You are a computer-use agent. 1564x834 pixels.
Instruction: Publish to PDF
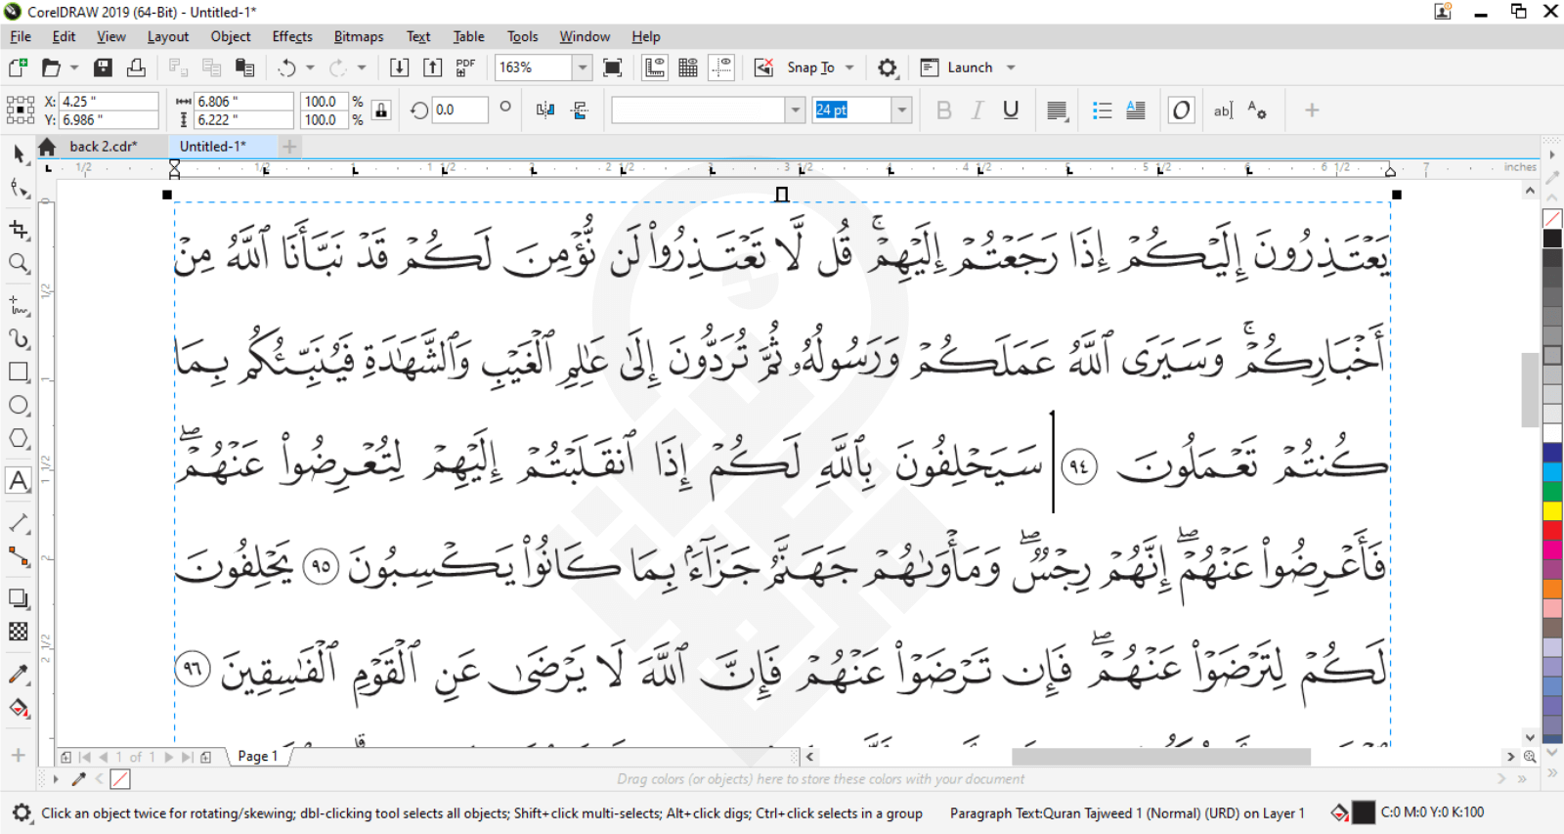coord(465,67)
